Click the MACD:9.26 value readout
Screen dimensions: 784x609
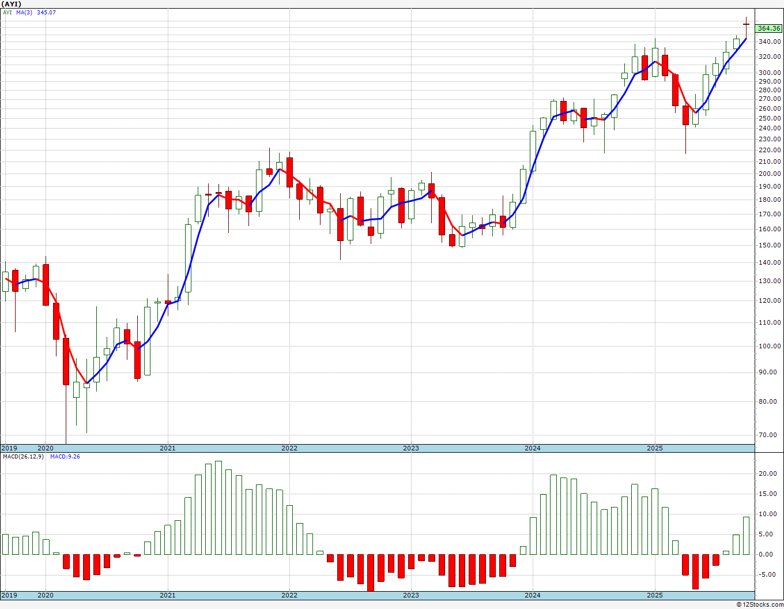65,457
